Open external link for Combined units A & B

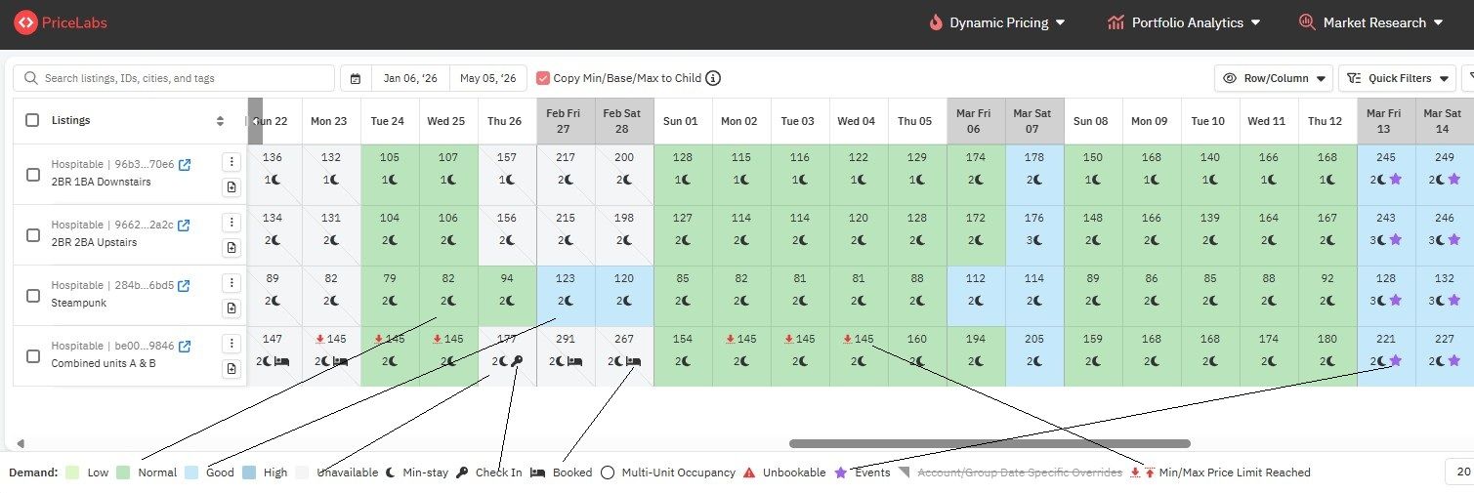coord(184,347)
